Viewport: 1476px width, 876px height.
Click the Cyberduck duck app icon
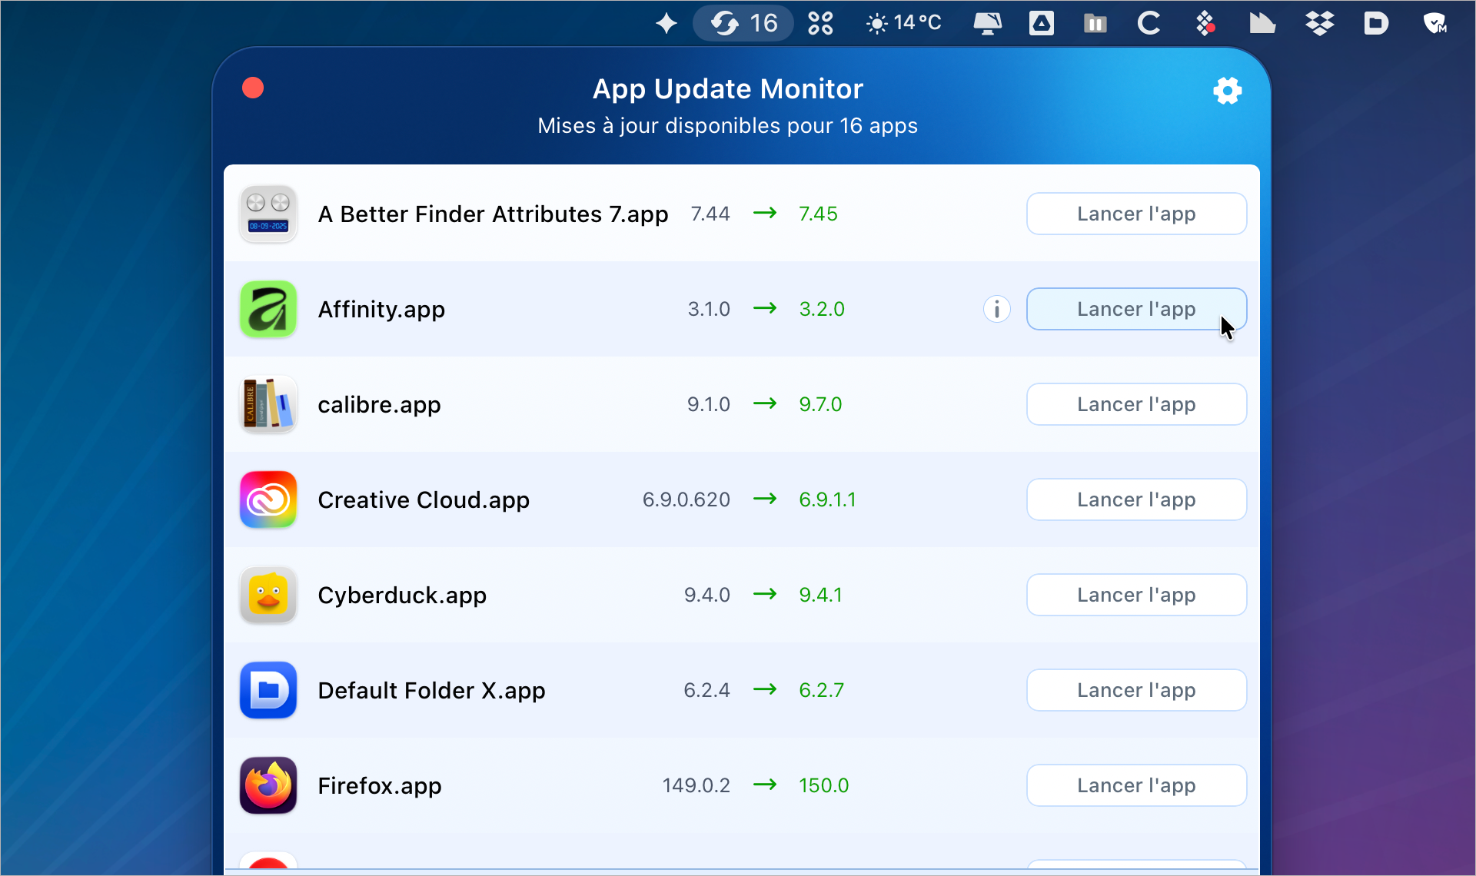[x=268, y=595]
